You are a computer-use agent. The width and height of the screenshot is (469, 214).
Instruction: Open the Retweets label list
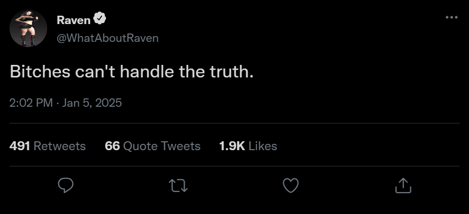(x=59, y=146)
